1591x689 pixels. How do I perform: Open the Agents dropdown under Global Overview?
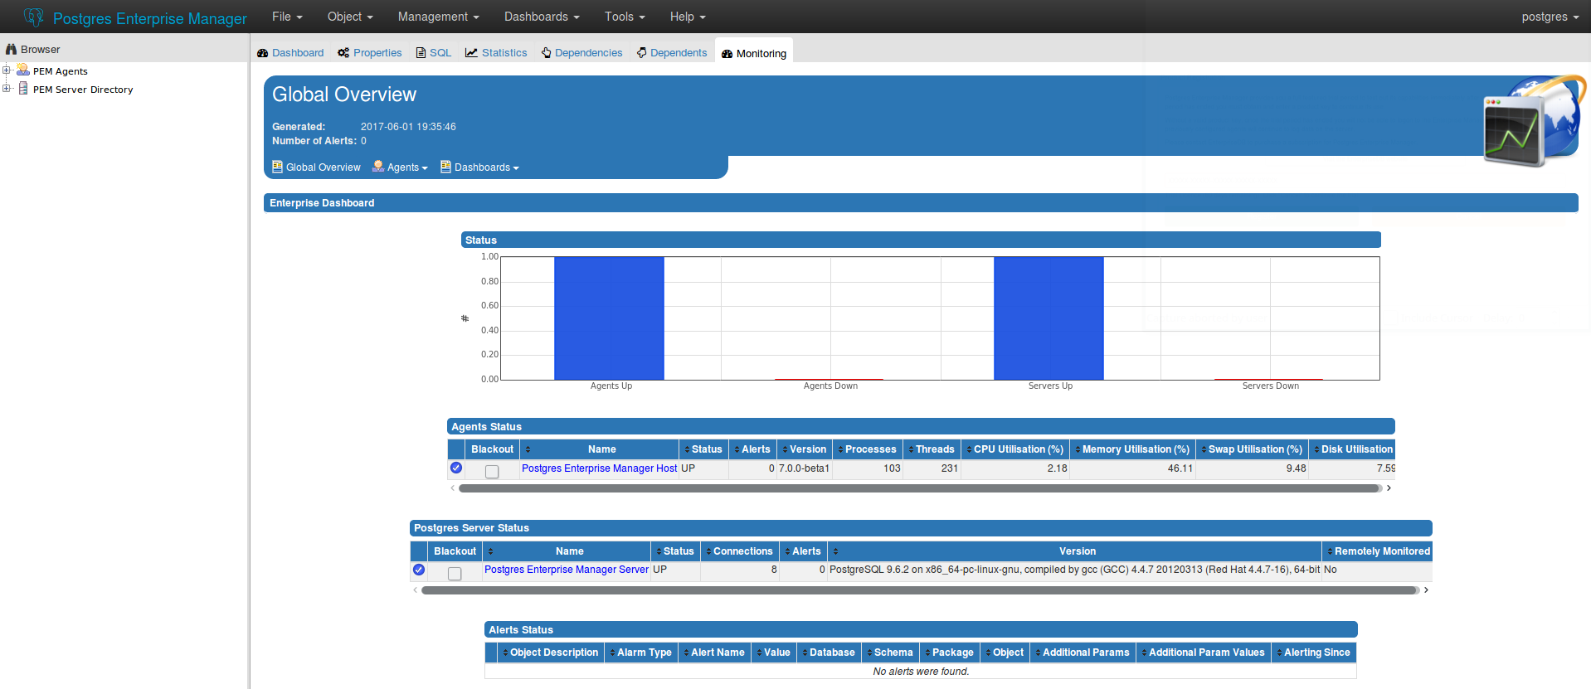pos(407,167)
